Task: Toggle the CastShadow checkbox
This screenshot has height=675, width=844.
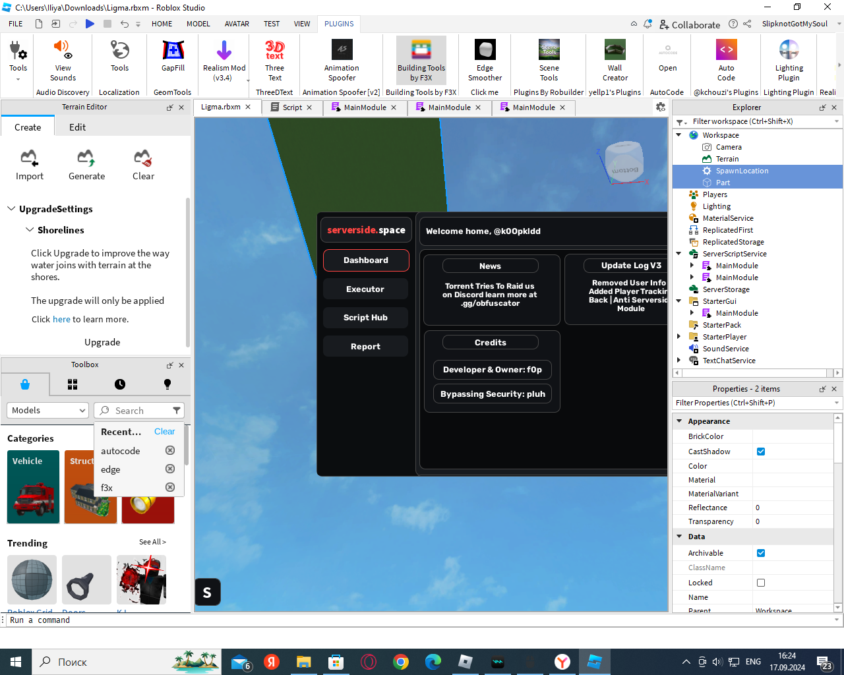Action: pos(761,452)
